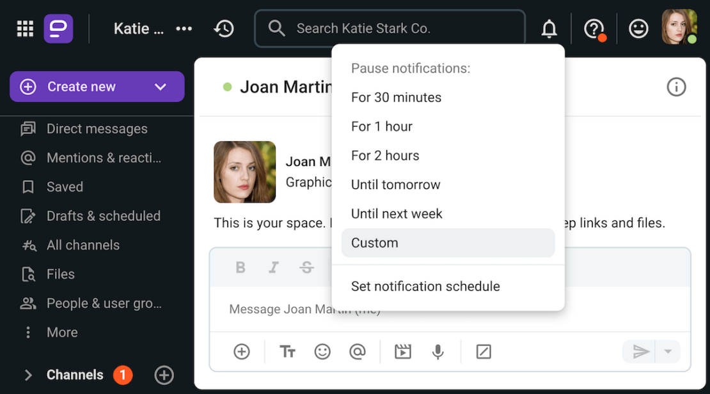710x394 pixels.
Task: Click the microphone audio clip icon
Action: 438,351
